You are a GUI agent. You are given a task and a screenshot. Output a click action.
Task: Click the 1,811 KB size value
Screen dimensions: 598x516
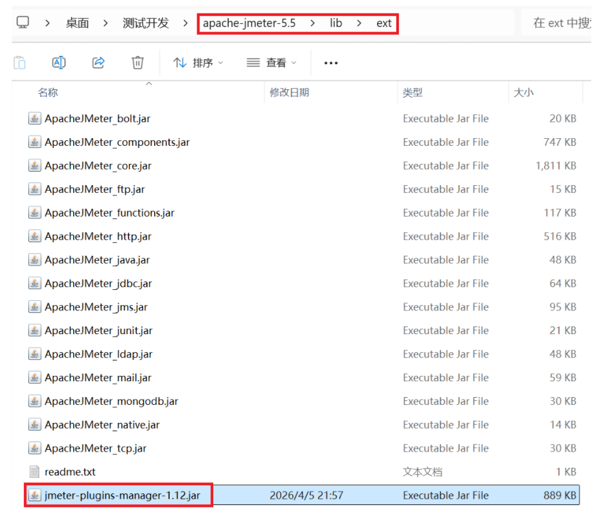556,166
